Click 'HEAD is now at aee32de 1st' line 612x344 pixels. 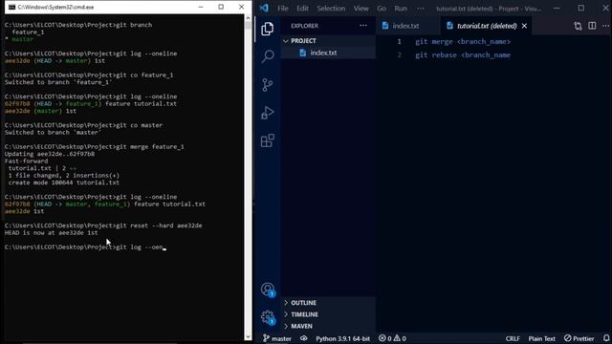coord(51,233)
